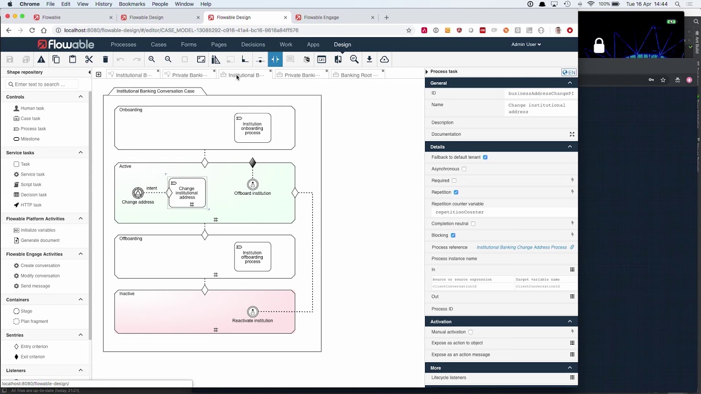Open the Cases navigation tab
701x394 pixels.
click(x=159, y=44)
